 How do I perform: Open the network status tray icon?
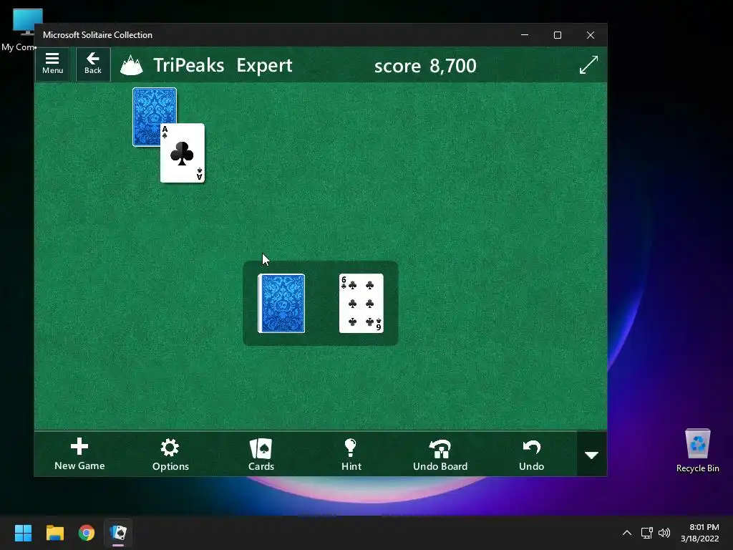pyautogui.click(x=646, y=533)
